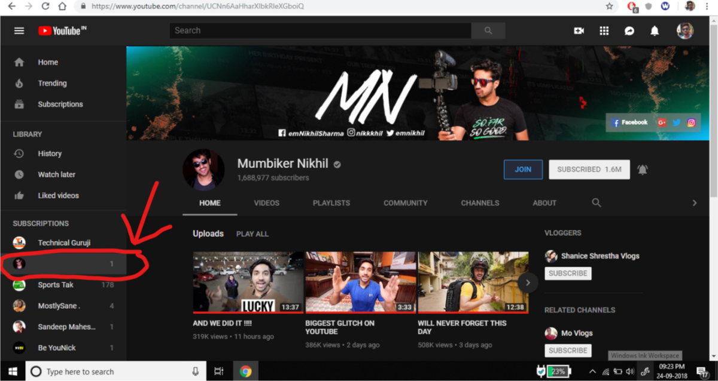The height and width of the screenshot is (381, 718).
Task: Open Shanice Shrestha Vlogs channel
Action: pyautogui.click(x=600, y=256)
